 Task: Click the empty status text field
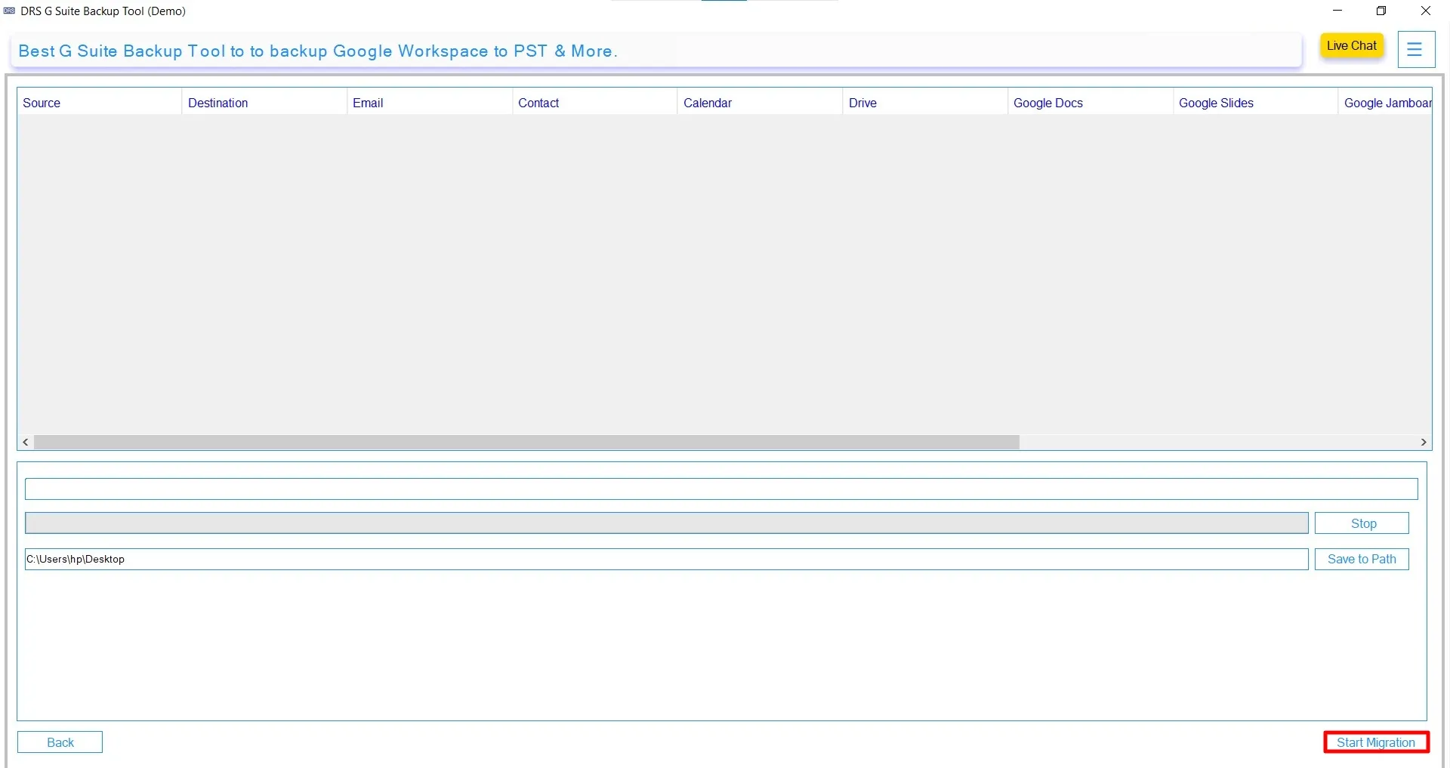[x=721, y=489]
